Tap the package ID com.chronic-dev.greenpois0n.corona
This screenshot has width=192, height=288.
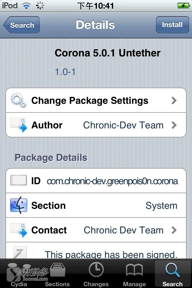(x=112, y=181)
